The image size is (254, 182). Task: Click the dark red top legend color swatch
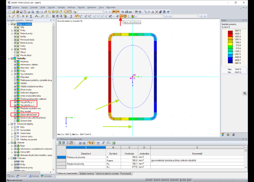click(x=230, y=32)
